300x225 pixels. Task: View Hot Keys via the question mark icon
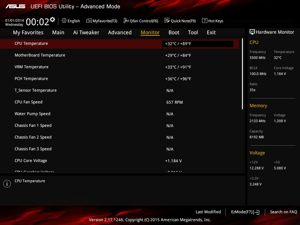[205, 21]
